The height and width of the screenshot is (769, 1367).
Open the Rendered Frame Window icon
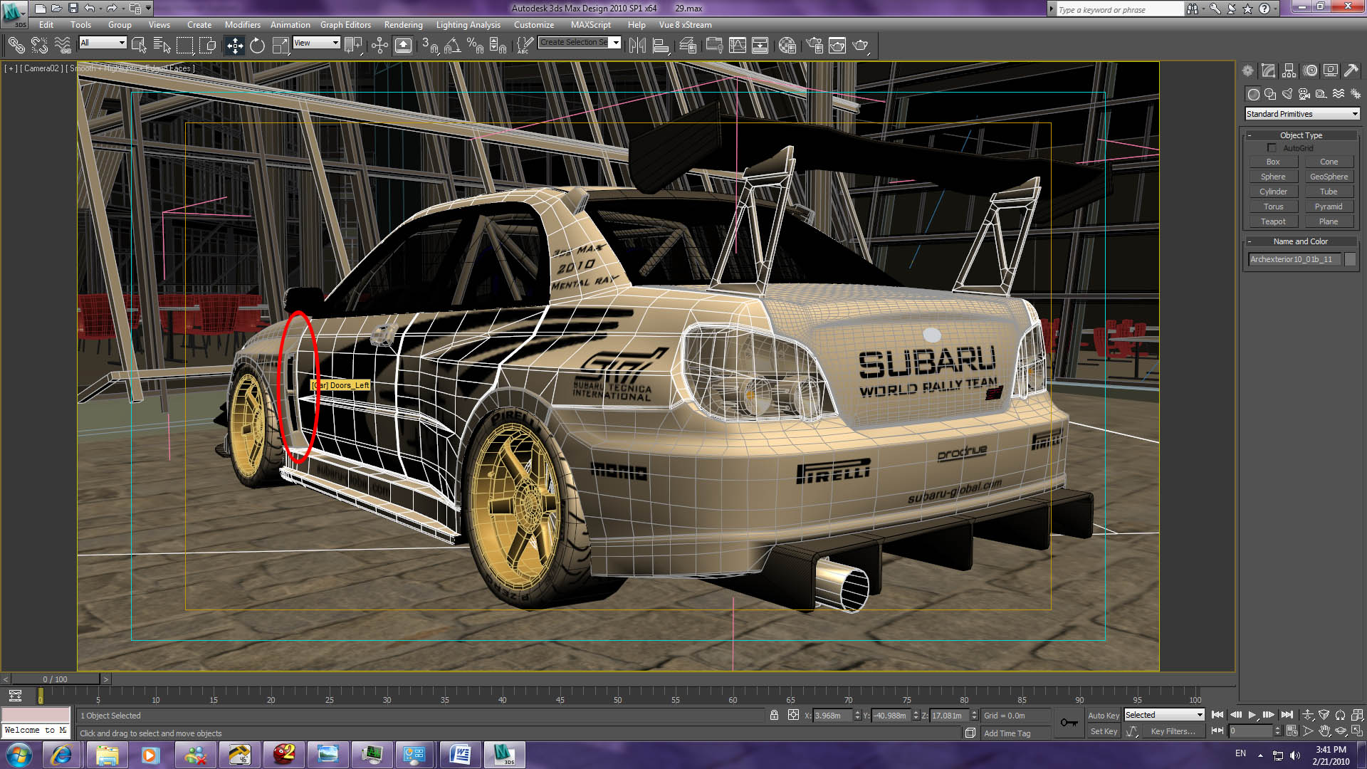coord(837,46)
